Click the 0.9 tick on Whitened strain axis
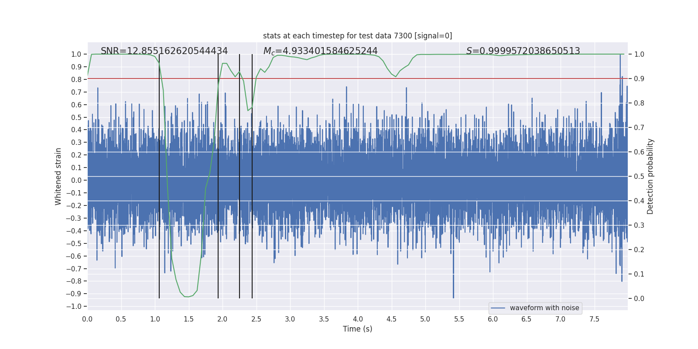The height and width of the screenshot is (349, 698). point(76,67)
